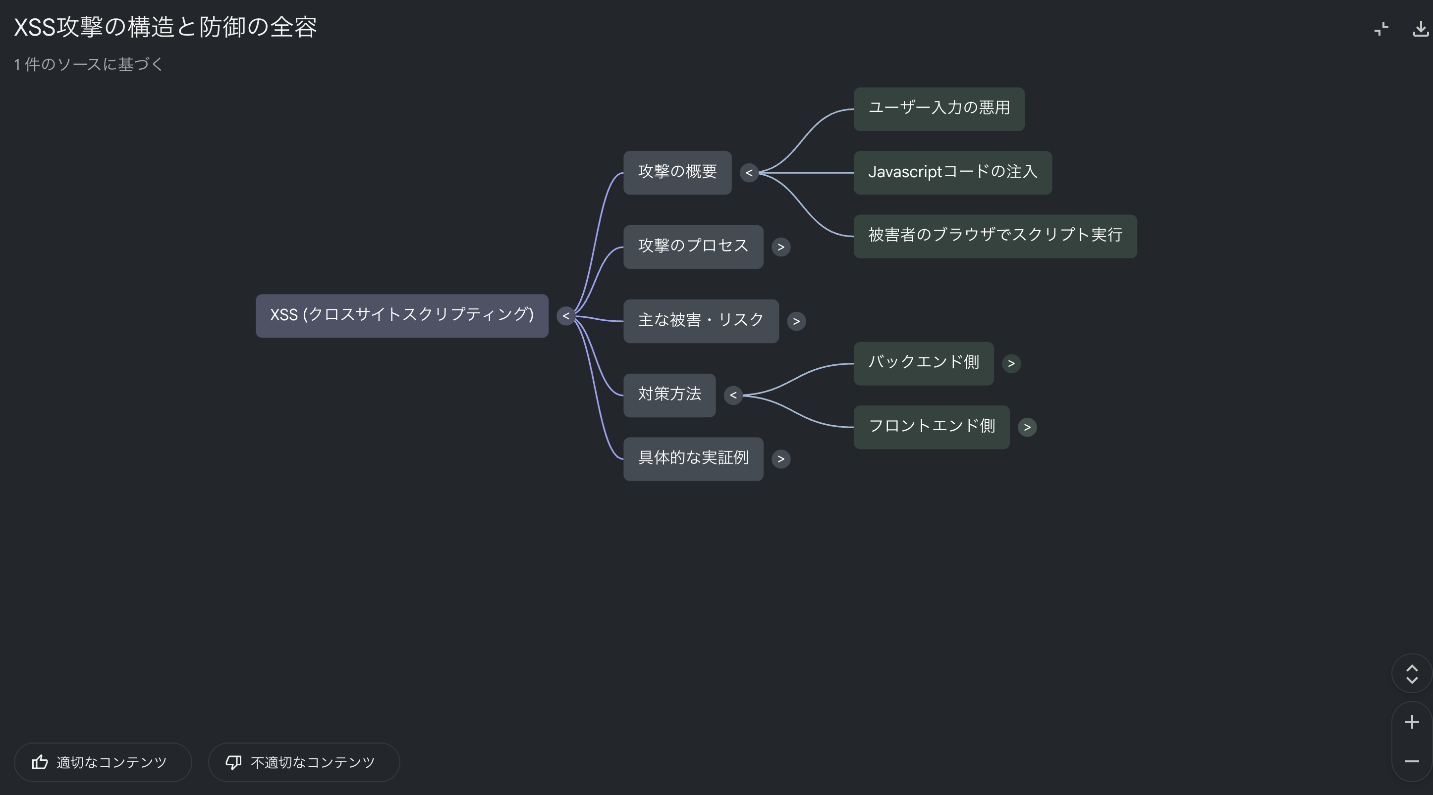Image resolution: width=1433 pixels, height=795 pixels.
Task: Expand バックエンド側 node chevron
Action: pyautogui.click(x=1011, y=363)
